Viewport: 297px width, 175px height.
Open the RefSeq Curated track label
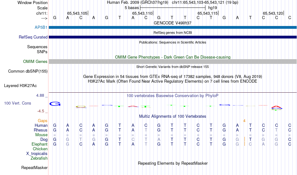(33, 37)
